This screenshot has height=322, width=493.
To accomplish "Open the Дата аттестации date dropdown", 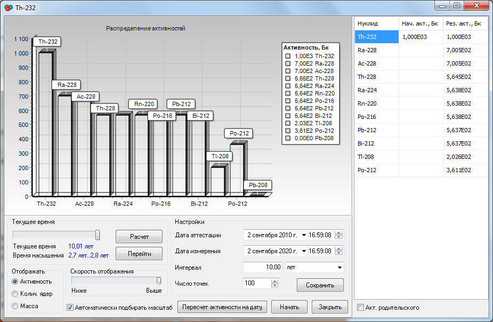I will [x=304, y=235].
